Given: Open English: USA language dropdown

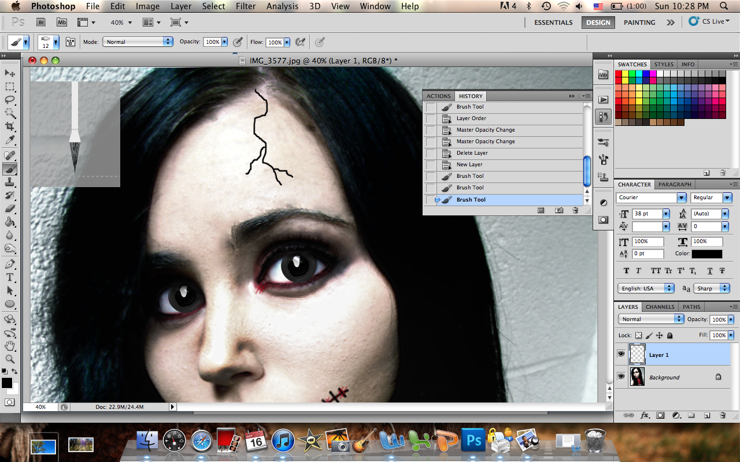Looking at the screenshot, I should (x=646, y=288).
